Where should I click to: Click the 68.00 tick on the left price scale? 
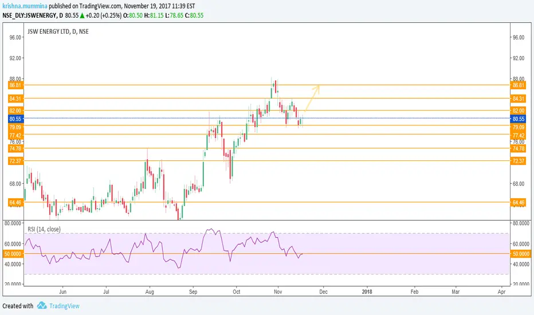15,184
